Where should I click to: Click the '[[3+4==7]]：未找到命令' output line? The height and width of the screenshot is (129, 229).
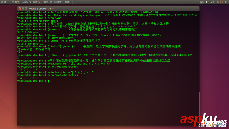pos(34,49)
